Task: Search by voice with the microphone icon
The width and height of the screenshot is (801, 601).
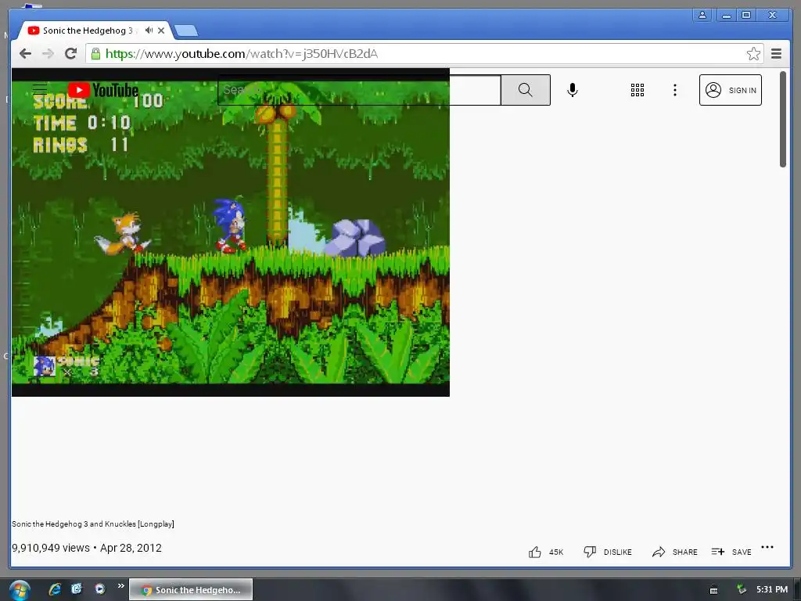Action: coord(573,90)
